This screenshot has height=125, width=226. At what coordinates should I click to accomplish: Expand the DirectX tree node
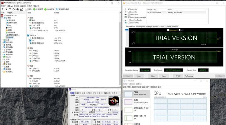pyautogui.click(x=2, y=57)
